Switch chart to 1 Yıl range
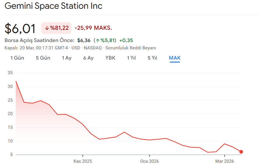 pyautogui.click(x=131, y=58)
